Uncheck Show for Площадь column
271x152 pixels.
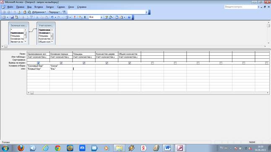pyautogui.click(x=84, y=63)
